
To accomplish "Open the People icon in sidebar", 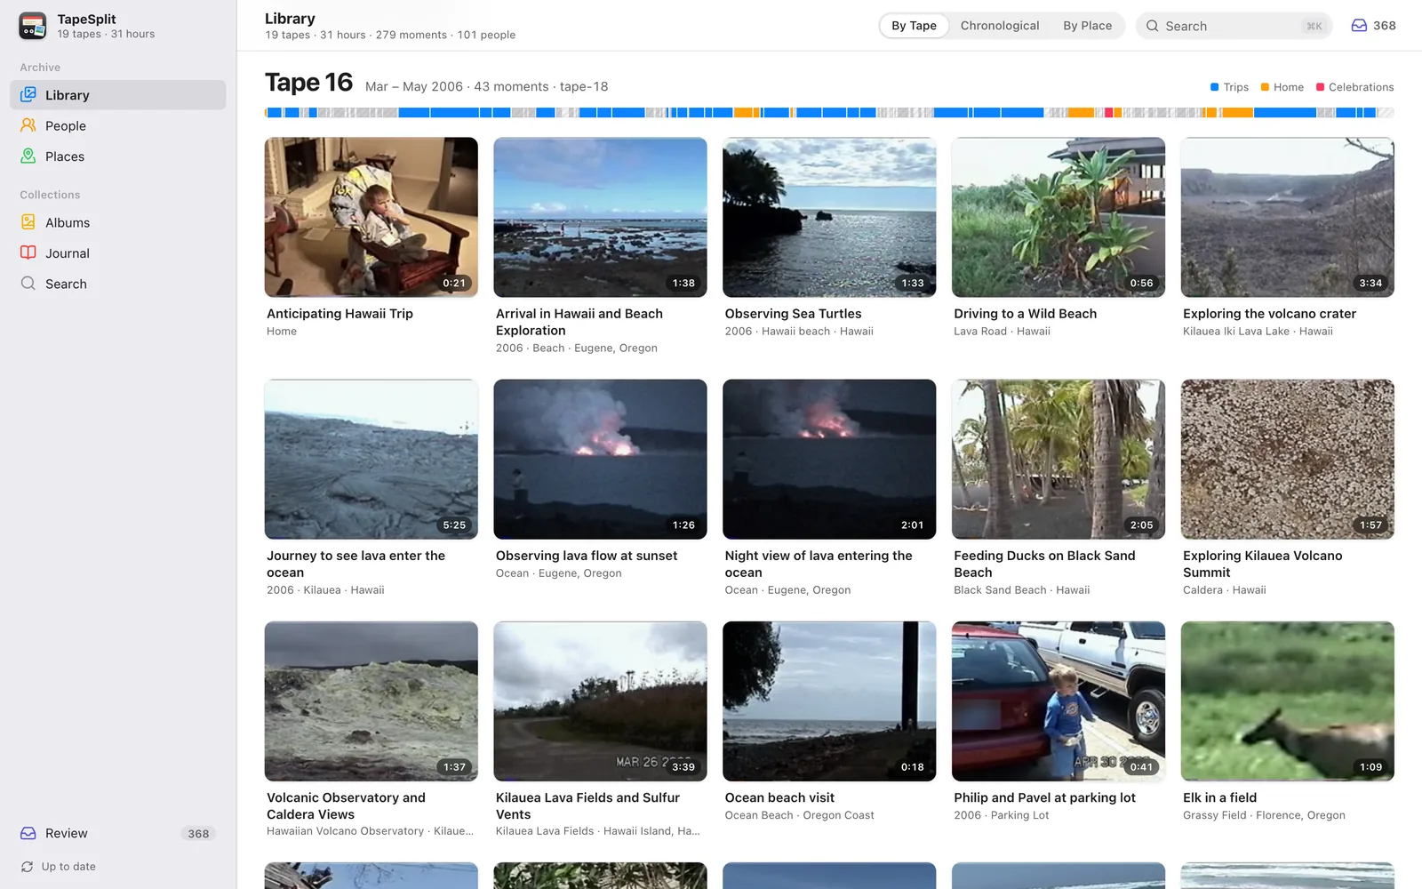I will tap(28, 125).
